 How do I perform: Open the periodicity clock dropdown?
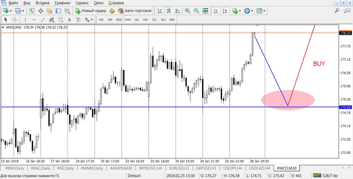click(x=248, y=11)
